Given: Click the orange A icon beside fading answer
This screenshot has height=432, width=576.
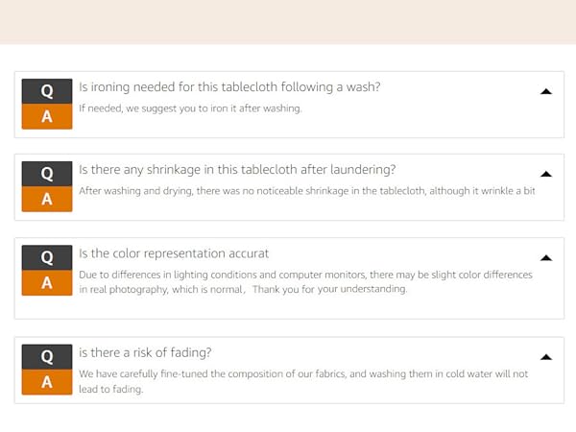Looking at the screenshot, I should click(x=47, y=382).
